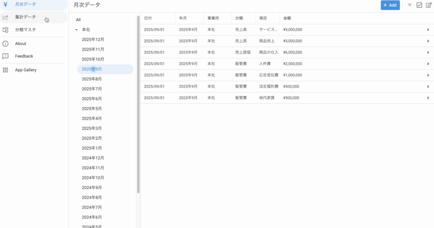
Task: Switch to 集計データ view
Action: 25,17
